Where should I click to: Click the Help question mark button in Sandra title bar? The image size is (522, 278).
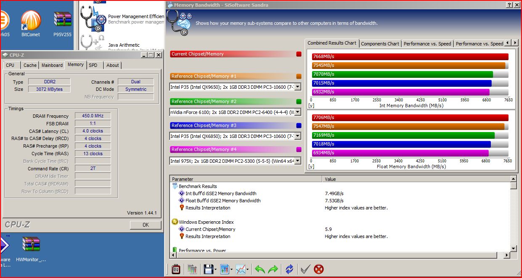(509, 5)
